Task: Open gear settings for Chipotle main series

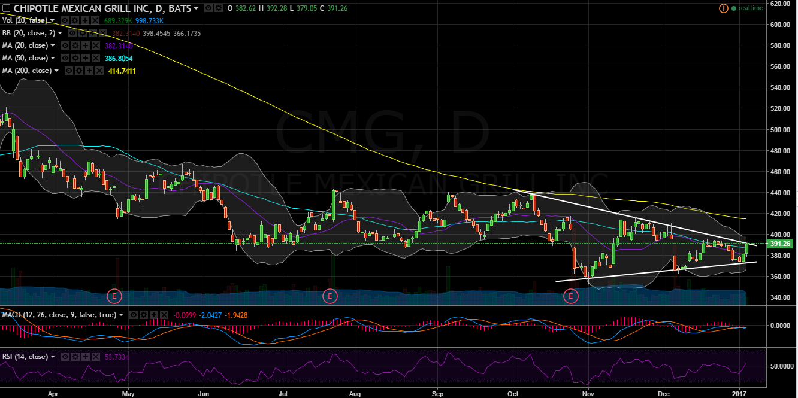Action: (218, 8)
